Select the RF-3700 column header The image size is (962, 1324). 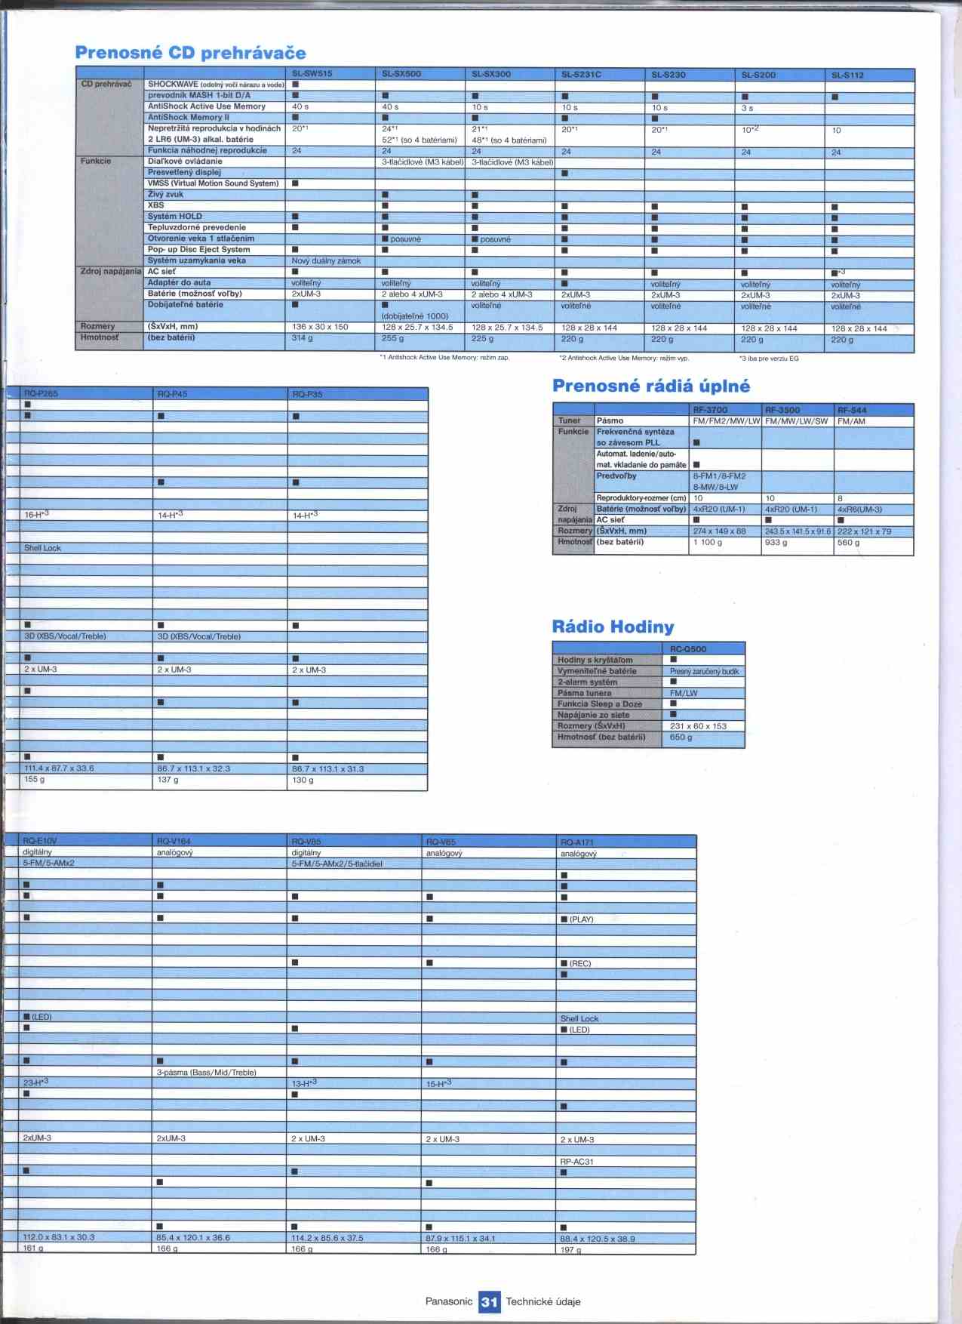click(710, 410)
